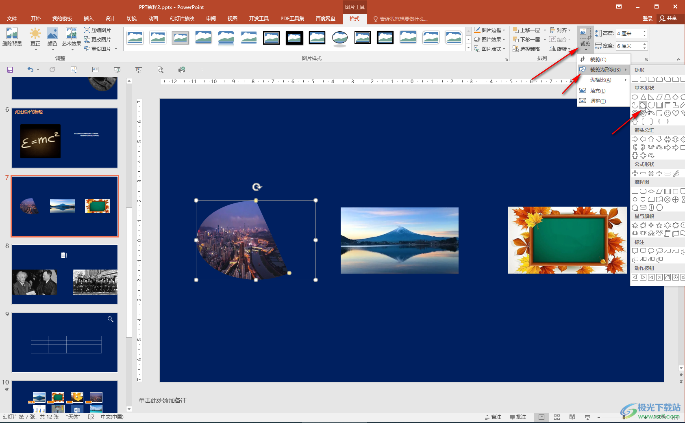Open the Rotate (旋转) dropdown
The width and height of the screenshot is (685, 423).
(x=560, y=49)
